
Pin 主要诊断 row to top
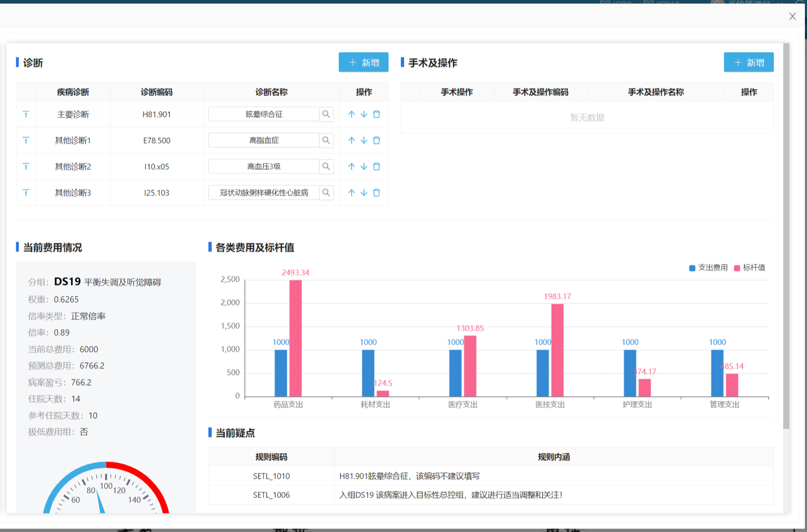point(26,115)
